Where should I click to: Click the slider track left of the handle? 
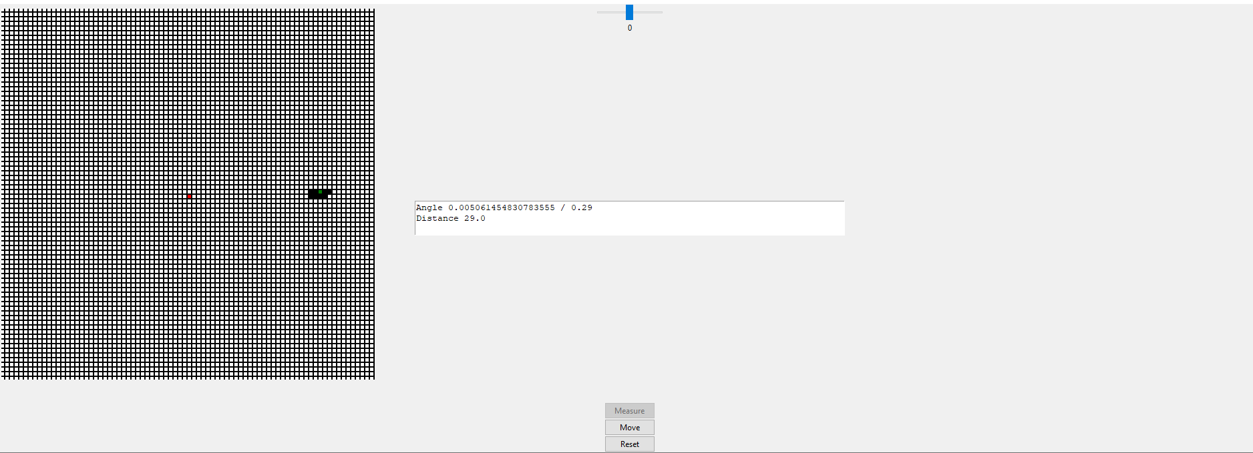coord(611,12)
